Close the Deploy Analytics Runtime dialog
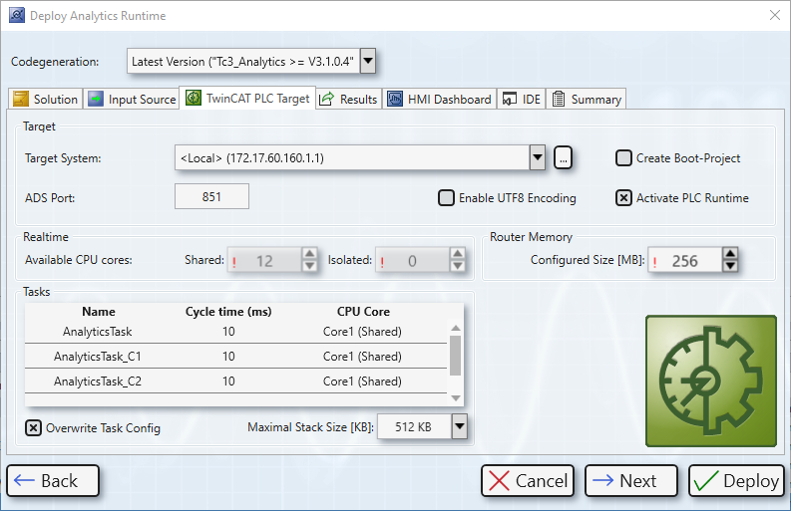This screenshot has height=511, width=791. [775, 15]
